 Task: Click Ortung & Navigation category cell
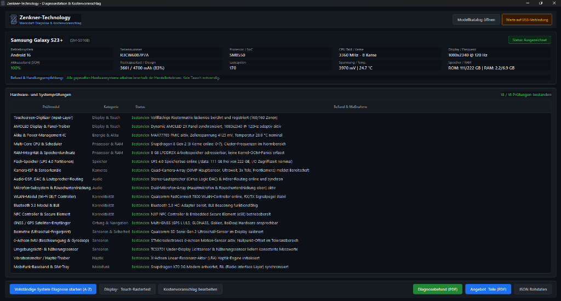tap(110, 223)
